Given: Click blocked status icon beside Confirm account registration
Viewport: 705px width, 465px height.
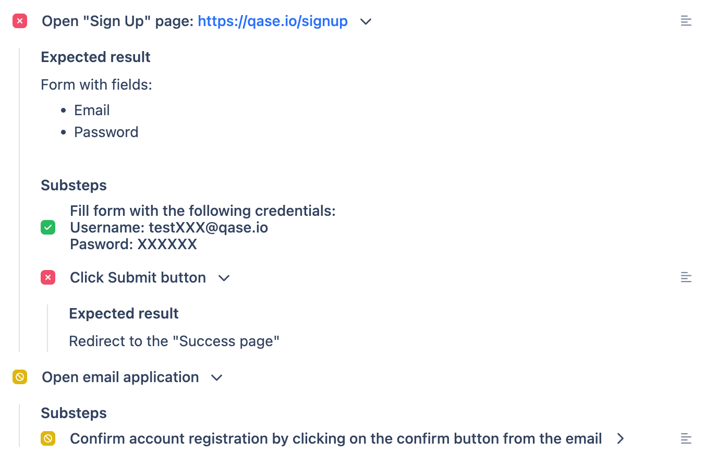Looking at the screenshot, I should (x=48, y=438).
